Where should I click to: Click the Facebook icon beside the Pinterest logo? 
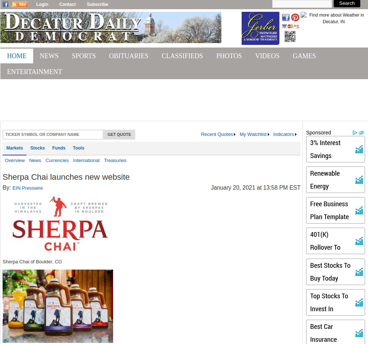click(x=286, y=17)
